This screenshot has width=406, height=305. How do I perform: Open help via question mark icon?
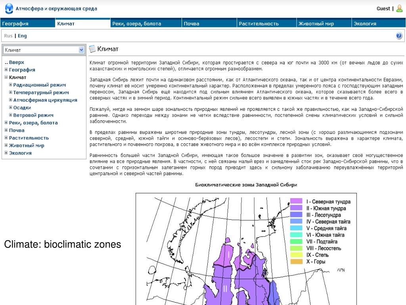coord(399,36)
